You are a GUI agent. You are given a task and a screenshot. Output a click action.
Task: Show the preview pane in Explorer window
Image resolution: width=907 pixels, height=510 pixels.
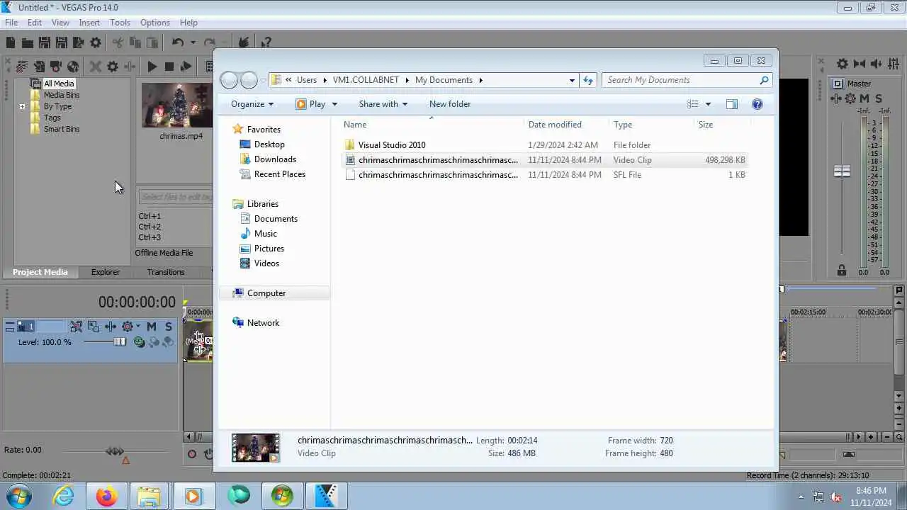731,104
